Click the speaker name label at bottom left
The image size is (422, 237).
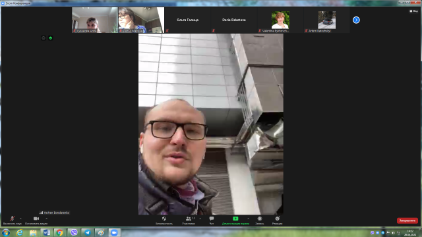point(54,213)
